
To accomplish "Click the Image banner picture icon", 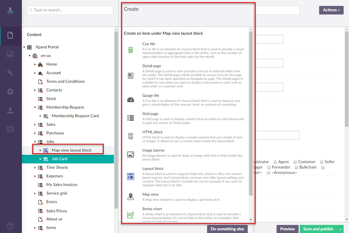I will [131, 155].
